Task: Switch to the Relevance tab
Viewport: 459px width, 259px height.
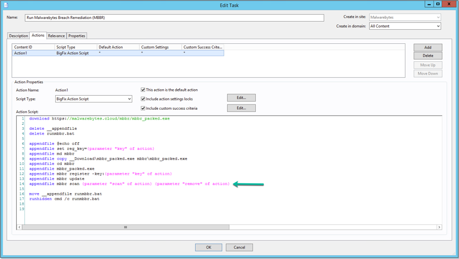Action: click(56, 36)
